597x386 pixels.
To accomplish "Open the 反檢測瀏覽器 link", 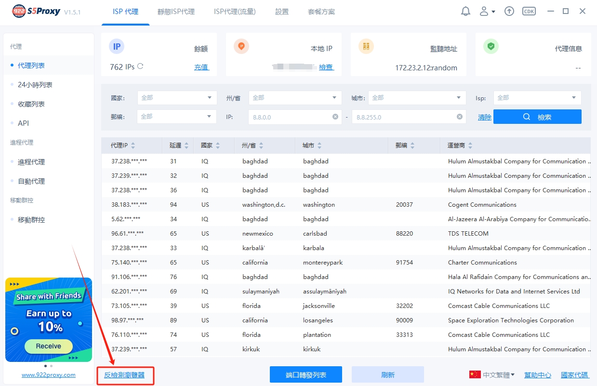I will [x=125, y=374].
